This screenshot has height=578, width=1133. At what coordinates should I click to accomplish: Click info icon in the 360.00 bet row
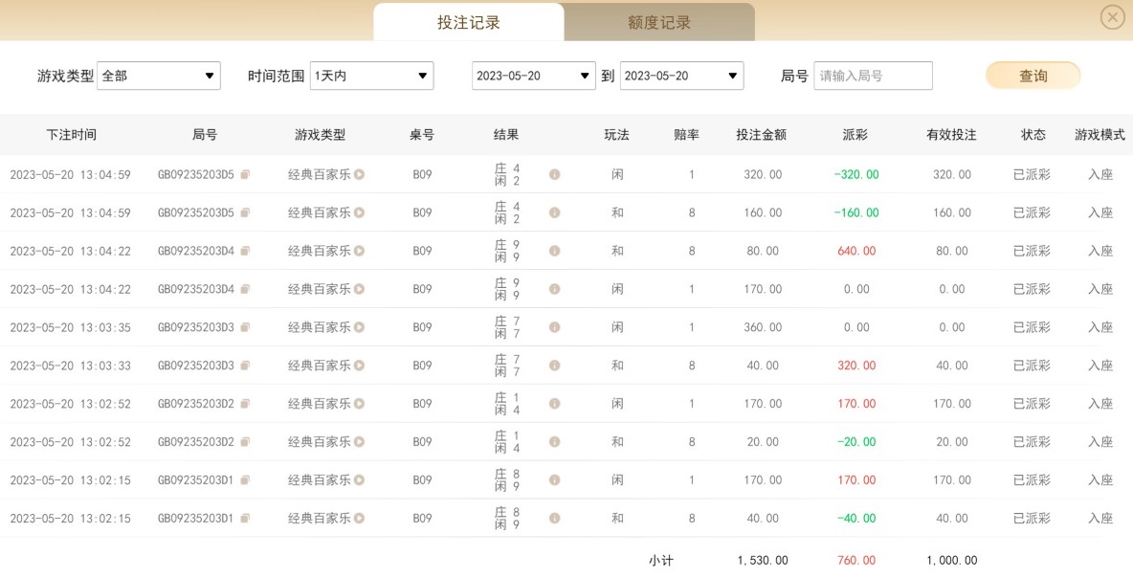[x=554, y=328]
